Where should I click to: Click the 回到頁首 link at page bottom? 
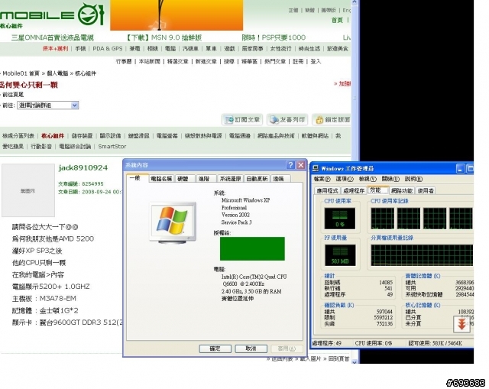click(338, 359)
